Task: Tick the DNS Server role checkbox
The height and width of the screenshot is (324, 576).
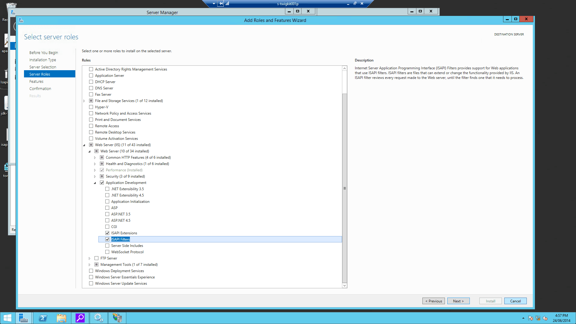Action: [x=91, y=88]
